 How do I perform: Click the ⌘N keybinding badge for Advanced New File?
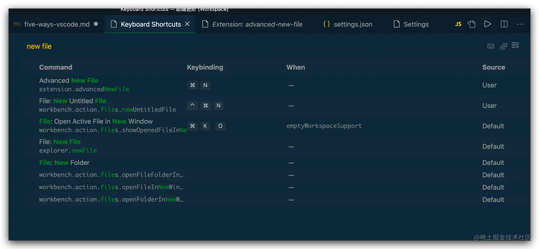pyautogui.click(x=199, y=85)
